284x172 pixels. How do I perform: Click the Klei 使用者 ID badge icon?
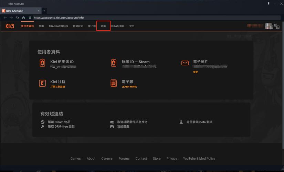pyautogui.click(x=42, y=63)
